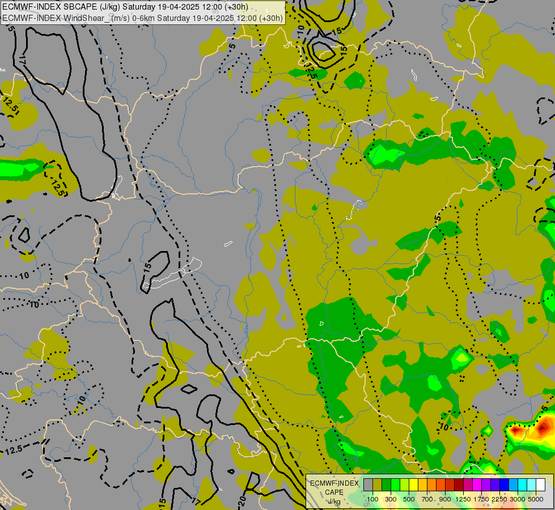Click the bright green legend swatch

395,484
